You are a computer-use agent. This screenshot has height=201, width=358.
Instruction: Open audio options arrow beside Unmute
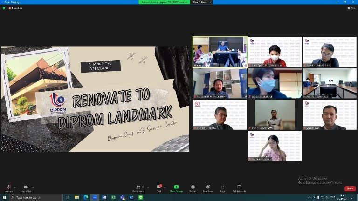[x=14, y=187]
